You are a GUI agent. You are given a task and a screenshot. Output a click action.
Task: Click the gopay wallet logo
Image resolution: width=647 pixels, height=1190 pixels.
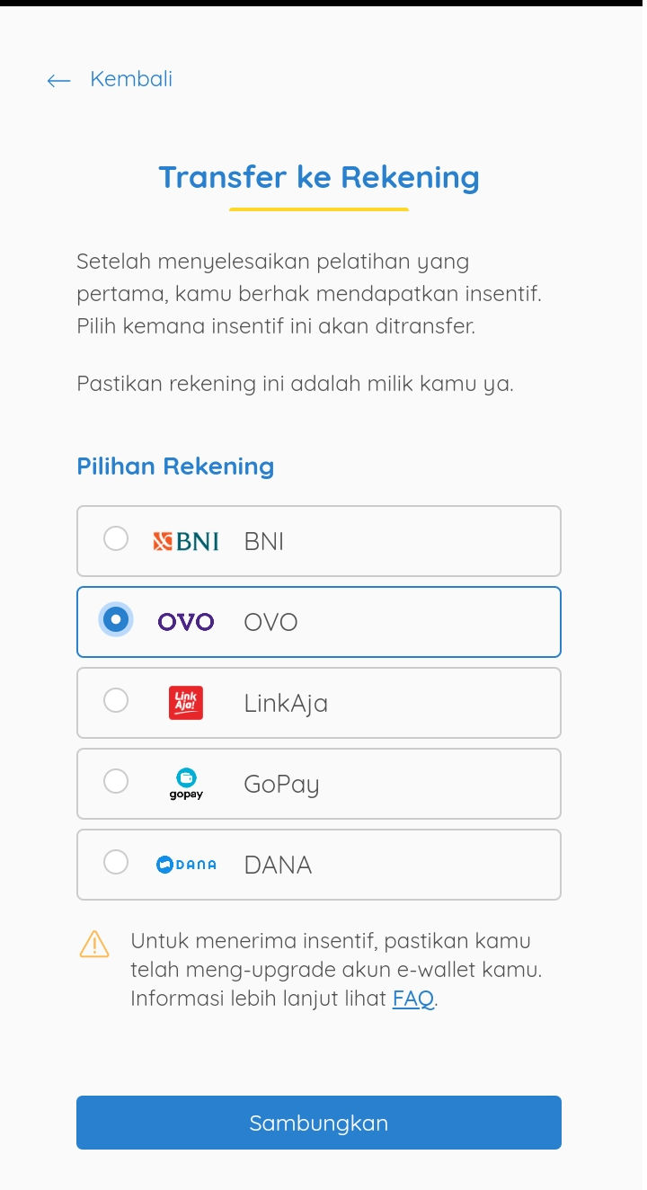point(186,784)
